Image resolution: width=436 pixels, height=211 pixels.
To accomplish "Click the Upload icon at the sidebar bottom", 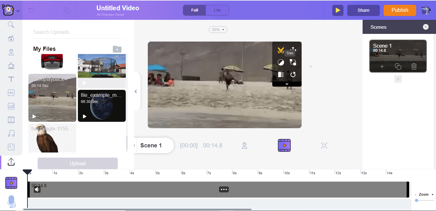I will click(x=11, y=162).
